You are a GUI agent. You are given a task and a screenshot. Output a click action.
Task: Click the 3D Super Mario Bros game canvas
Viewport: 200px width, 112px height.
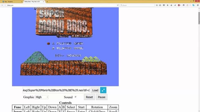[65, 47]
